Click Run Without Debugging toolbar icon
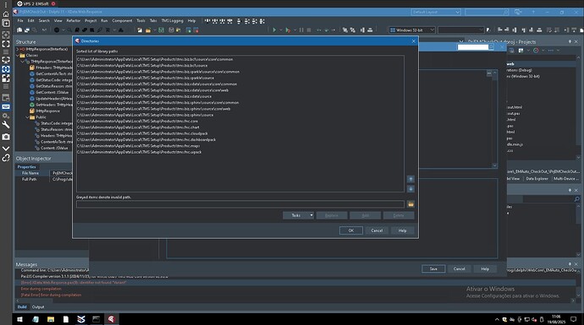 click(288, 30)
